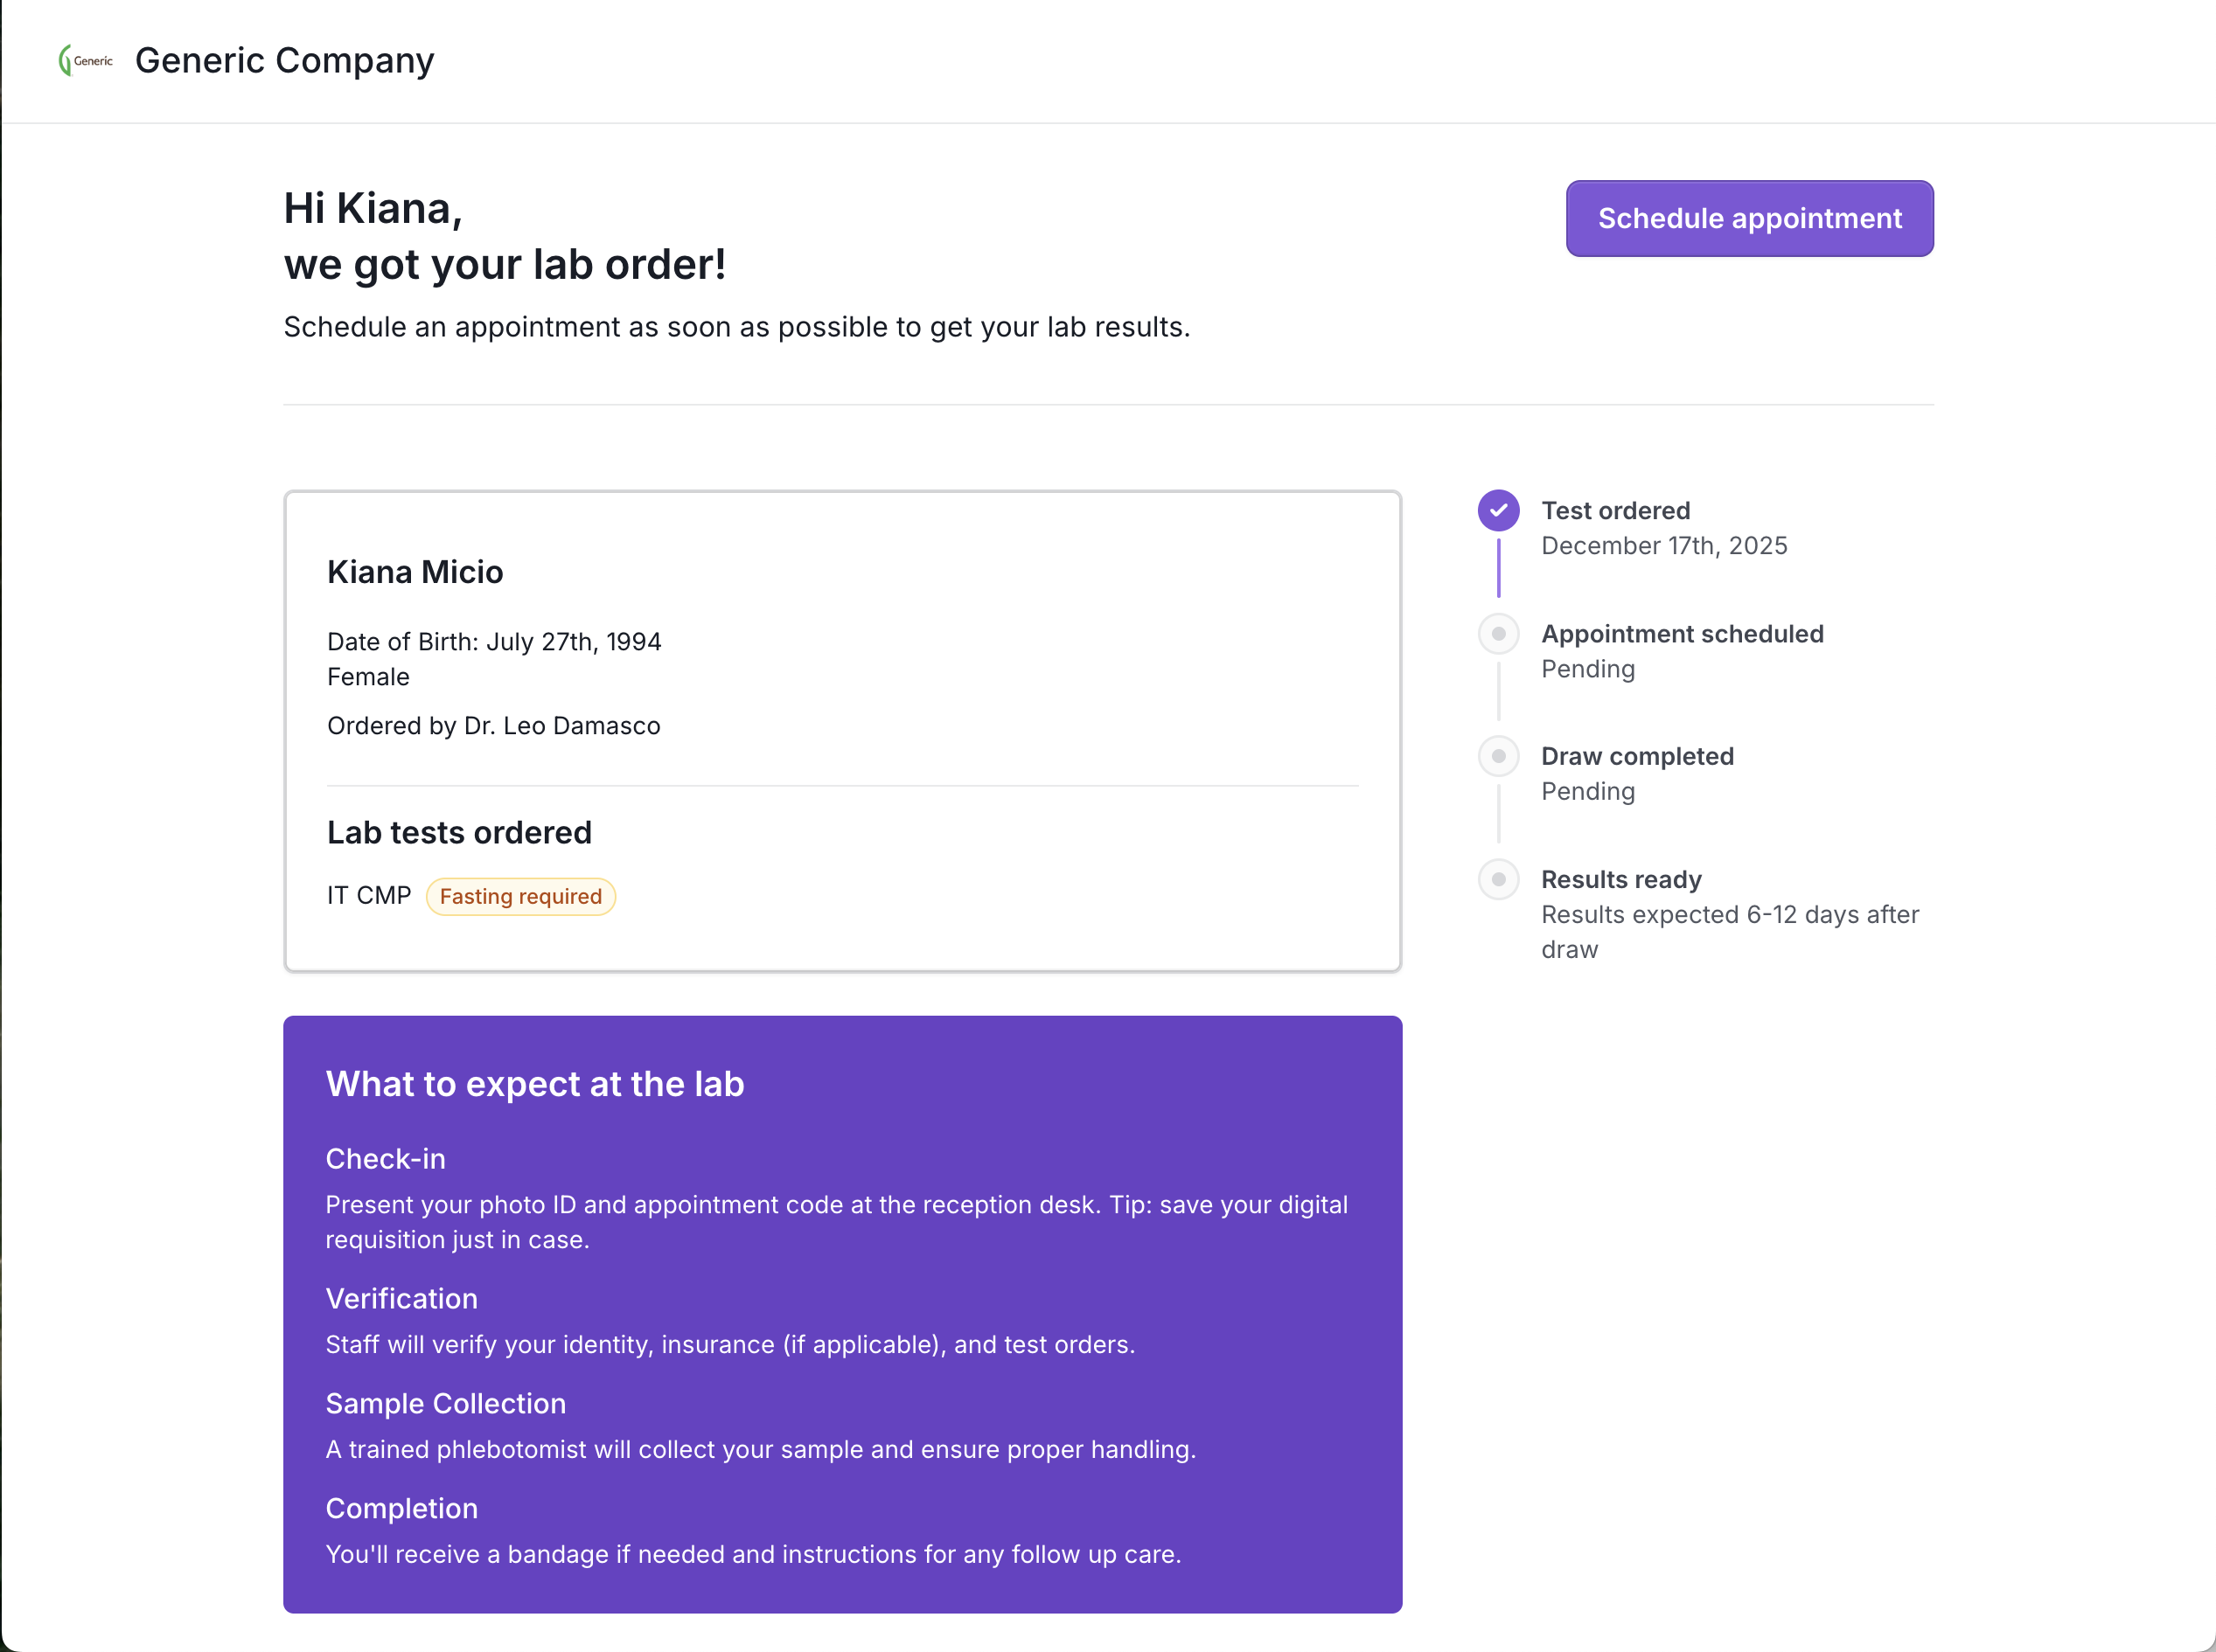Image resolution: width=2216 pixels, height=1652 pixels.
Task: Select the Results ready timeline label
Action: pyautogui.click(x=1620, y=880)
